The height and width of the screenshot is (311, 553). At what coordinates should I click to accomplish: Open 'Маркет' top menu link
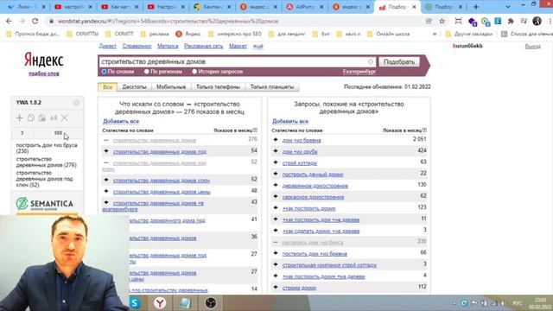coord(238,46)
